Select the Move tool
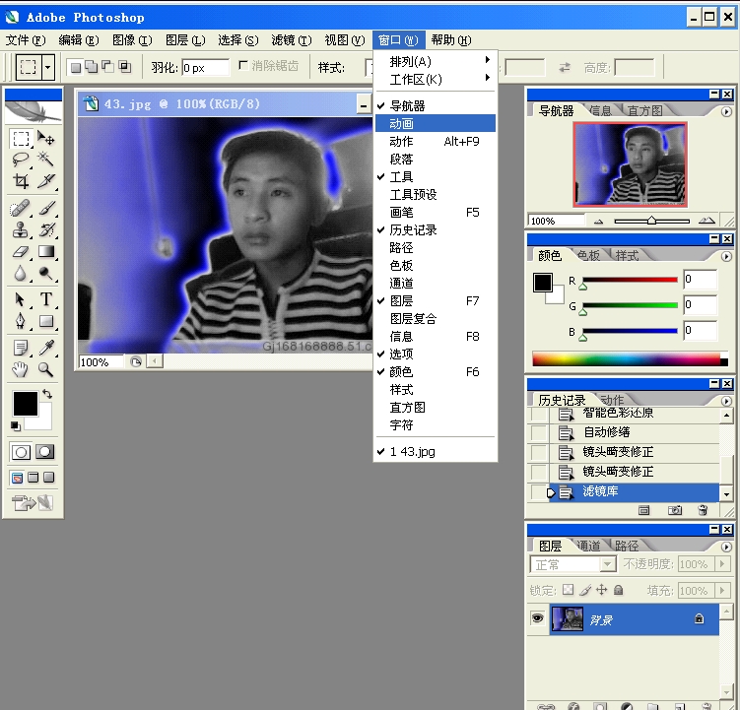Screen dimensions: 740x710 coord(45,138)
